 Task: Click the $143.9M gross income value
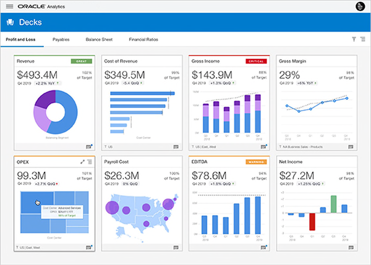212,75
